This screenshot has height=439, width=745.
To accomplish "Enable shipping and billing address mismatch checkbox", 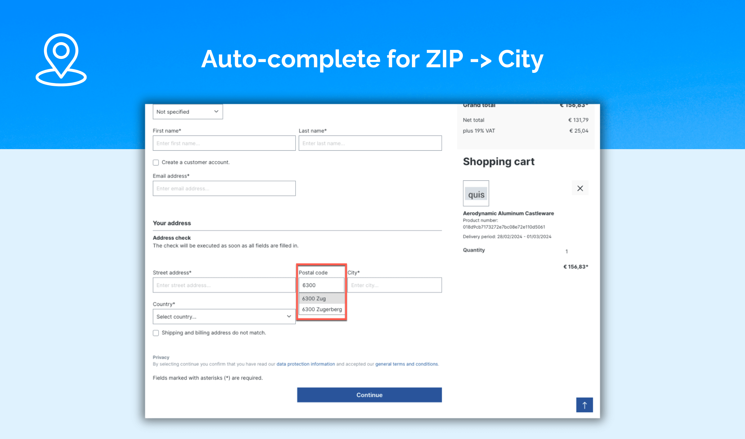I will pos(156,333).
